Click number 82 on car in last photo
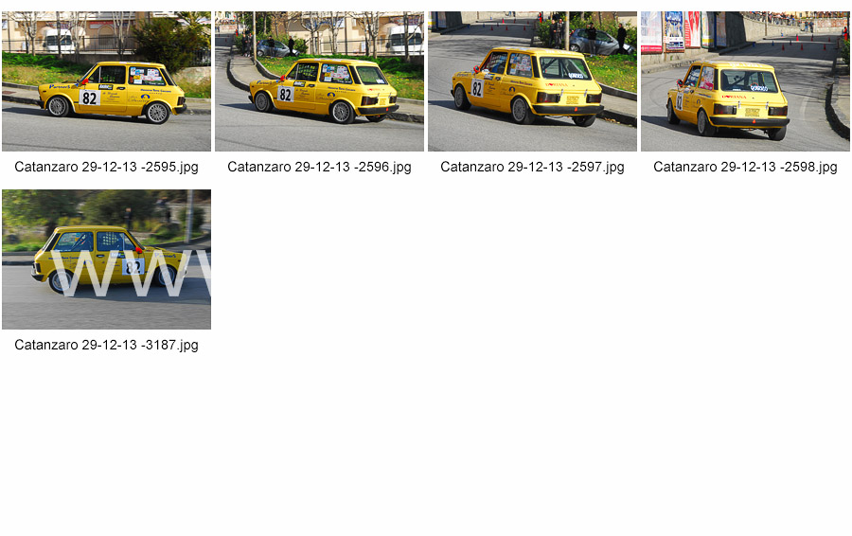This screenshot has width=852, height=536. click(x=133, y=267)
